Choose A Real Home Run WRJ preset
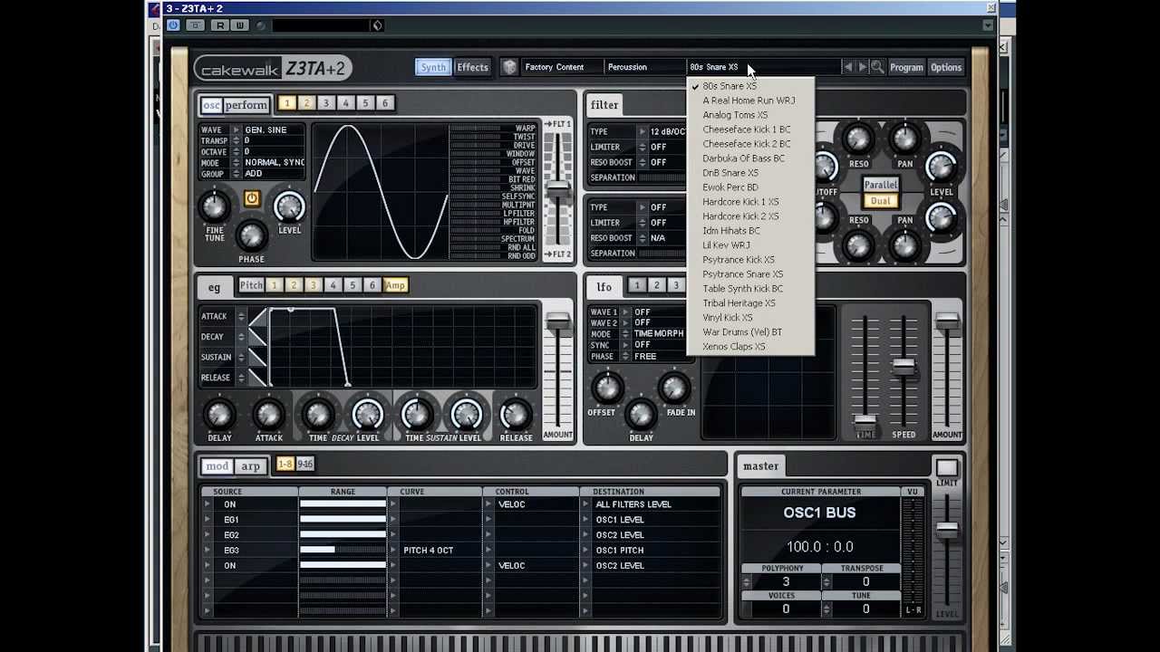 click(x=749, y=101)
